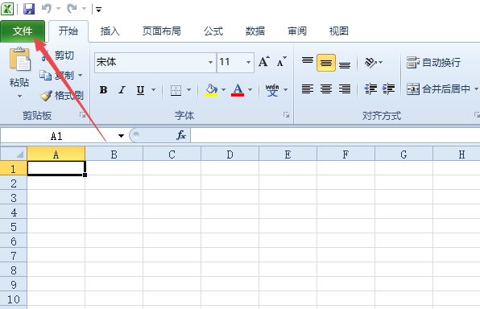Toggle Bold formatting

103,89
